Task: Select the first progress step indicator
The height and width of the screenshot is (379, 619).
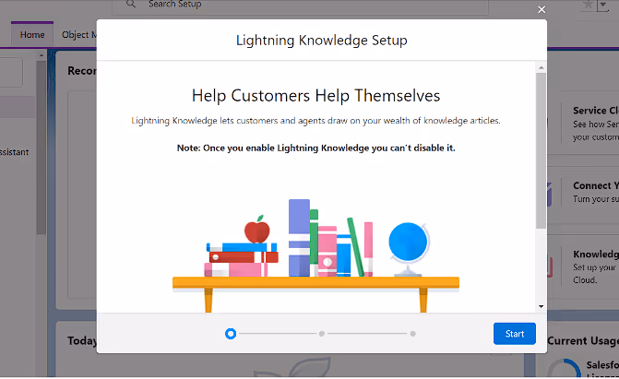Action: coord(231,334)
